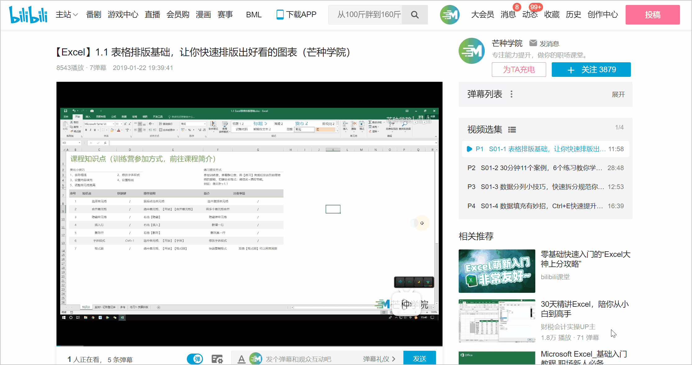Open the 番剧 nav item
Image resolution: width=692 pixels, height=365 pixels.
point(94,15)
